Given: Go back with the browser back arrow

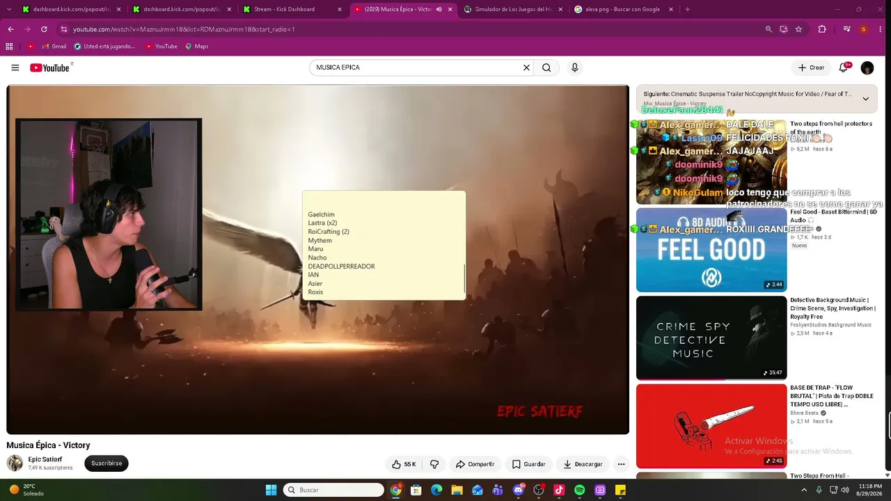Looking at the screenshot, I should point(10,29).
